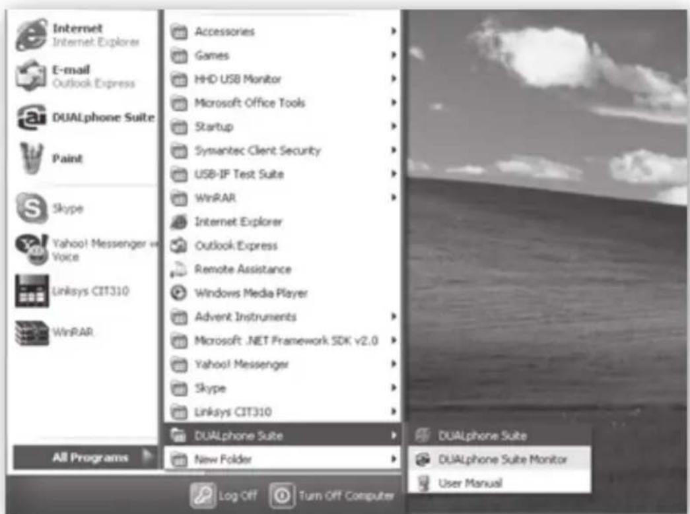The image size is (690, 514).
Task: Expand the New Folder submenu arrow
Action: click(394, 459)
